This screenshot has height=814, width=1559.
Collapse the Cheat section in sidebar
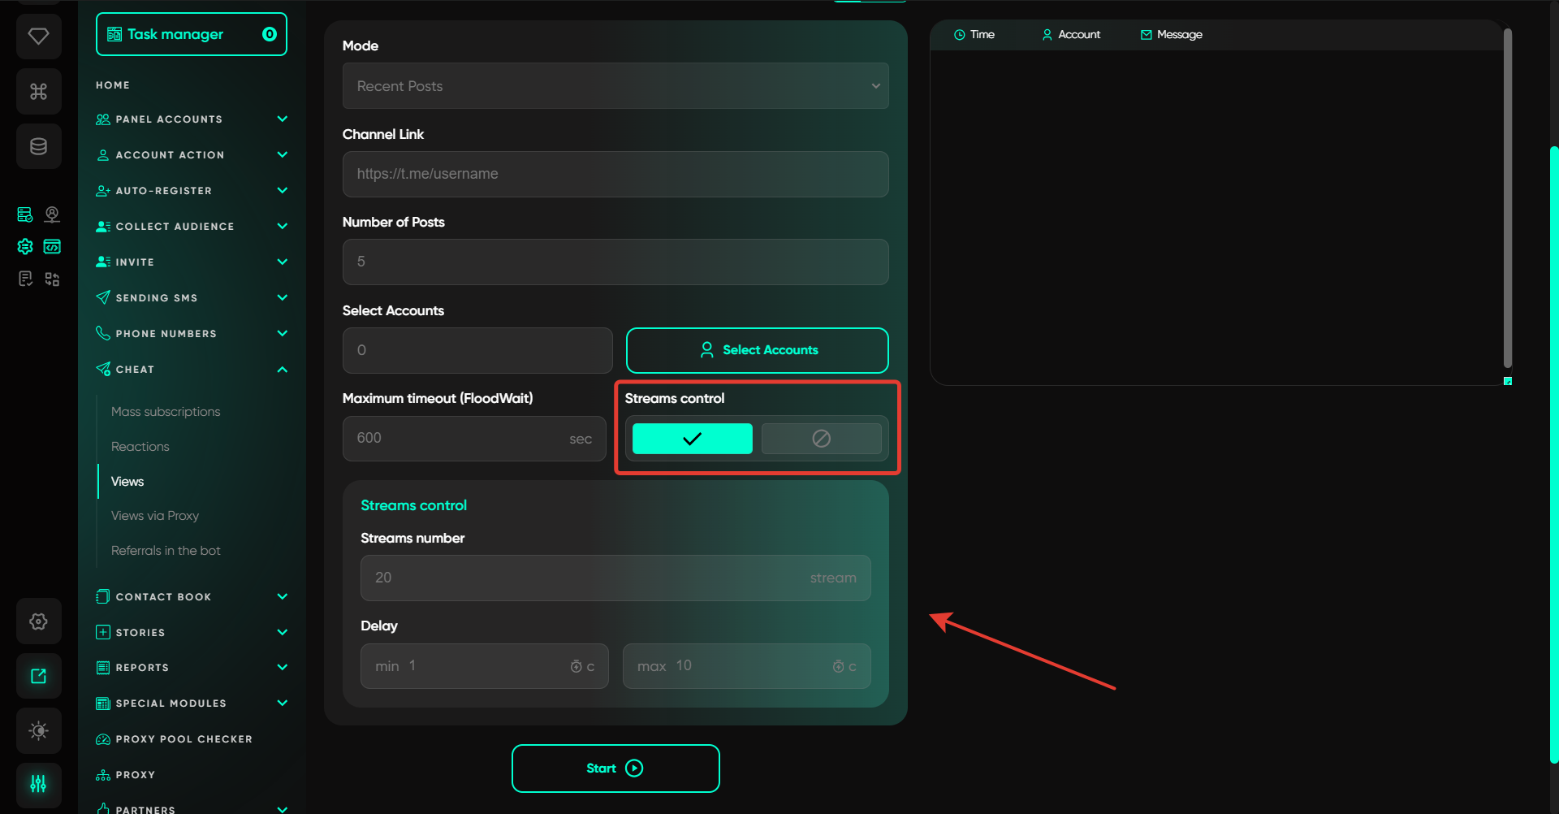click(282, 370)
